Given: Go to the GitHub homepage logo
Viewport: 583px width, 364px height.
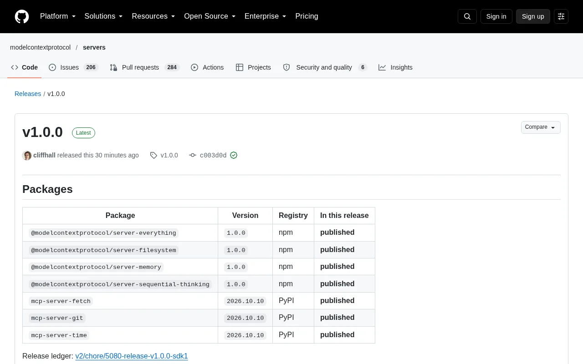Looking at the screenshot, I should pos(22,16).
